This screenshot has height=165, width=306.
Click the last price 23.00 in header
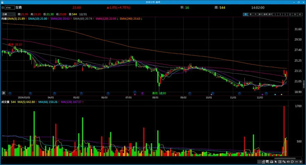[76, 7]
